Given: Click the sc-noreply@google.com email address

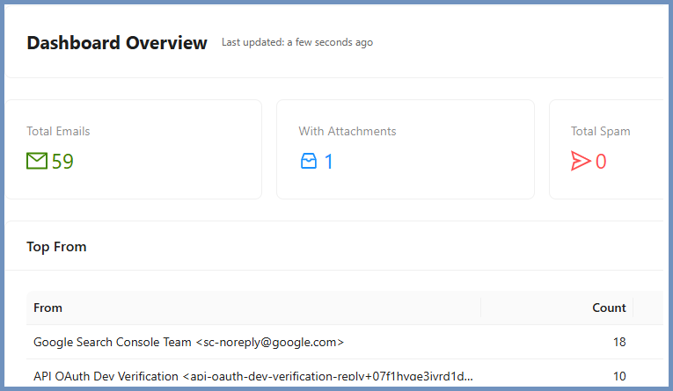Looking at the screenshot, I should tap(269, 342).
